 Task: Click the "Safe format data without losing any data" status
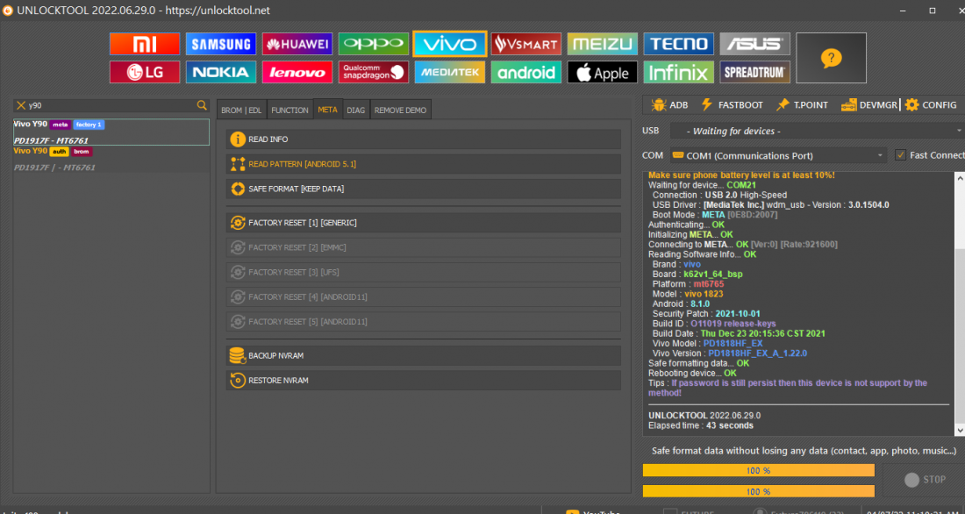pyautogui.click(x=804, y=451)
